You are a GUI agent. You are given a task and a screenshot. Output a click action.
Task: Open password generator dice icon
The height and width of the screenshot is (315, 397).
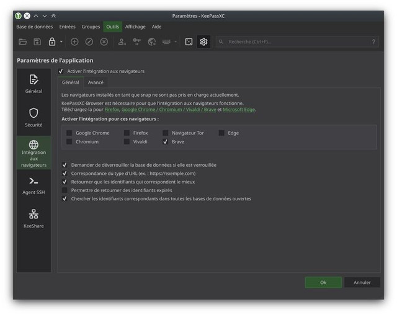[189, 42]
